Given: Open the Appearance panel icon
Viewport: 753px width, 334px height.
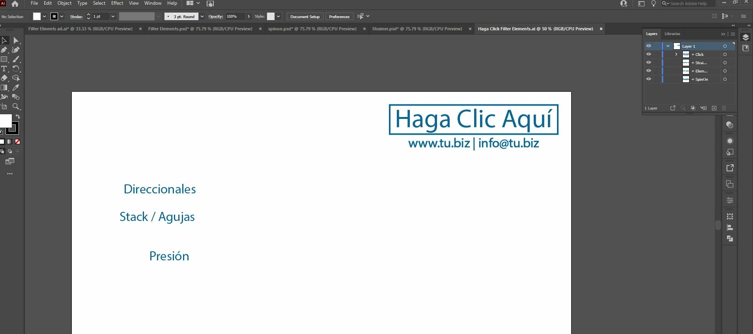Looking at the screenshot, I should pos(730,141).
